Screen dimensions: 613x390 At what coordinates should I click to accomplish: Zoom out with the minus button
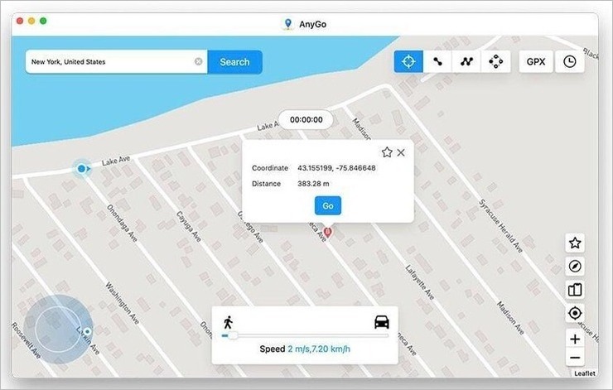575,358
